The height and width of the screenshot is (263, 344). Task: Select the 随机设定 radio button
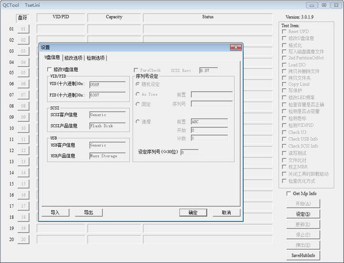(x=138, y=84)
